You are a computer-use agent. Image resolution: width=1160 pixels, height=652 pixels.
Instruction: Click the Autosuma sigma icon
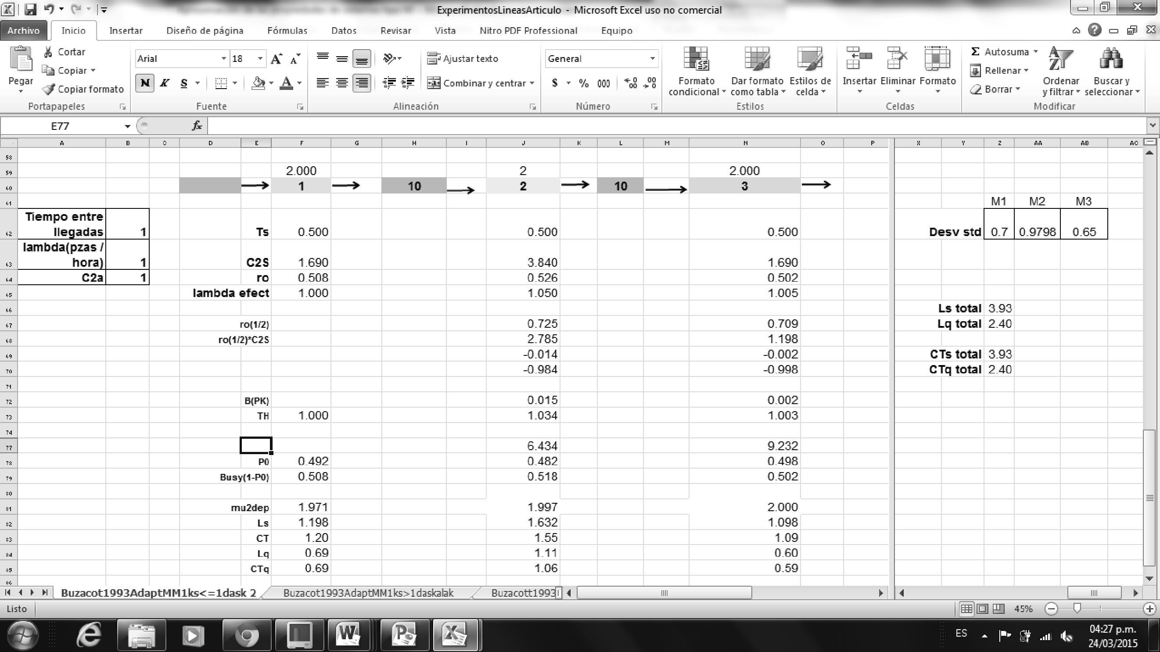[975, 51]
